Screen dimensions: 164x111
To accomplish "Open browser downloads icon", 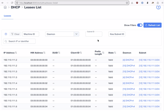I will click(x=132, y=3).
